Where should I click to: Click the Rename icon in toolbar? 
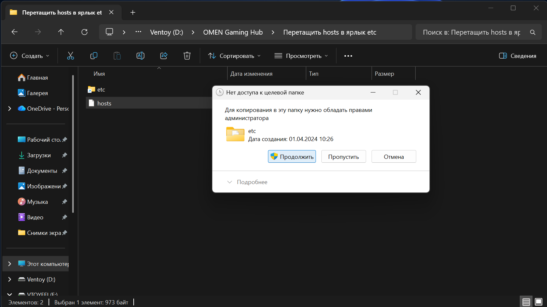[x=140, y=56]
